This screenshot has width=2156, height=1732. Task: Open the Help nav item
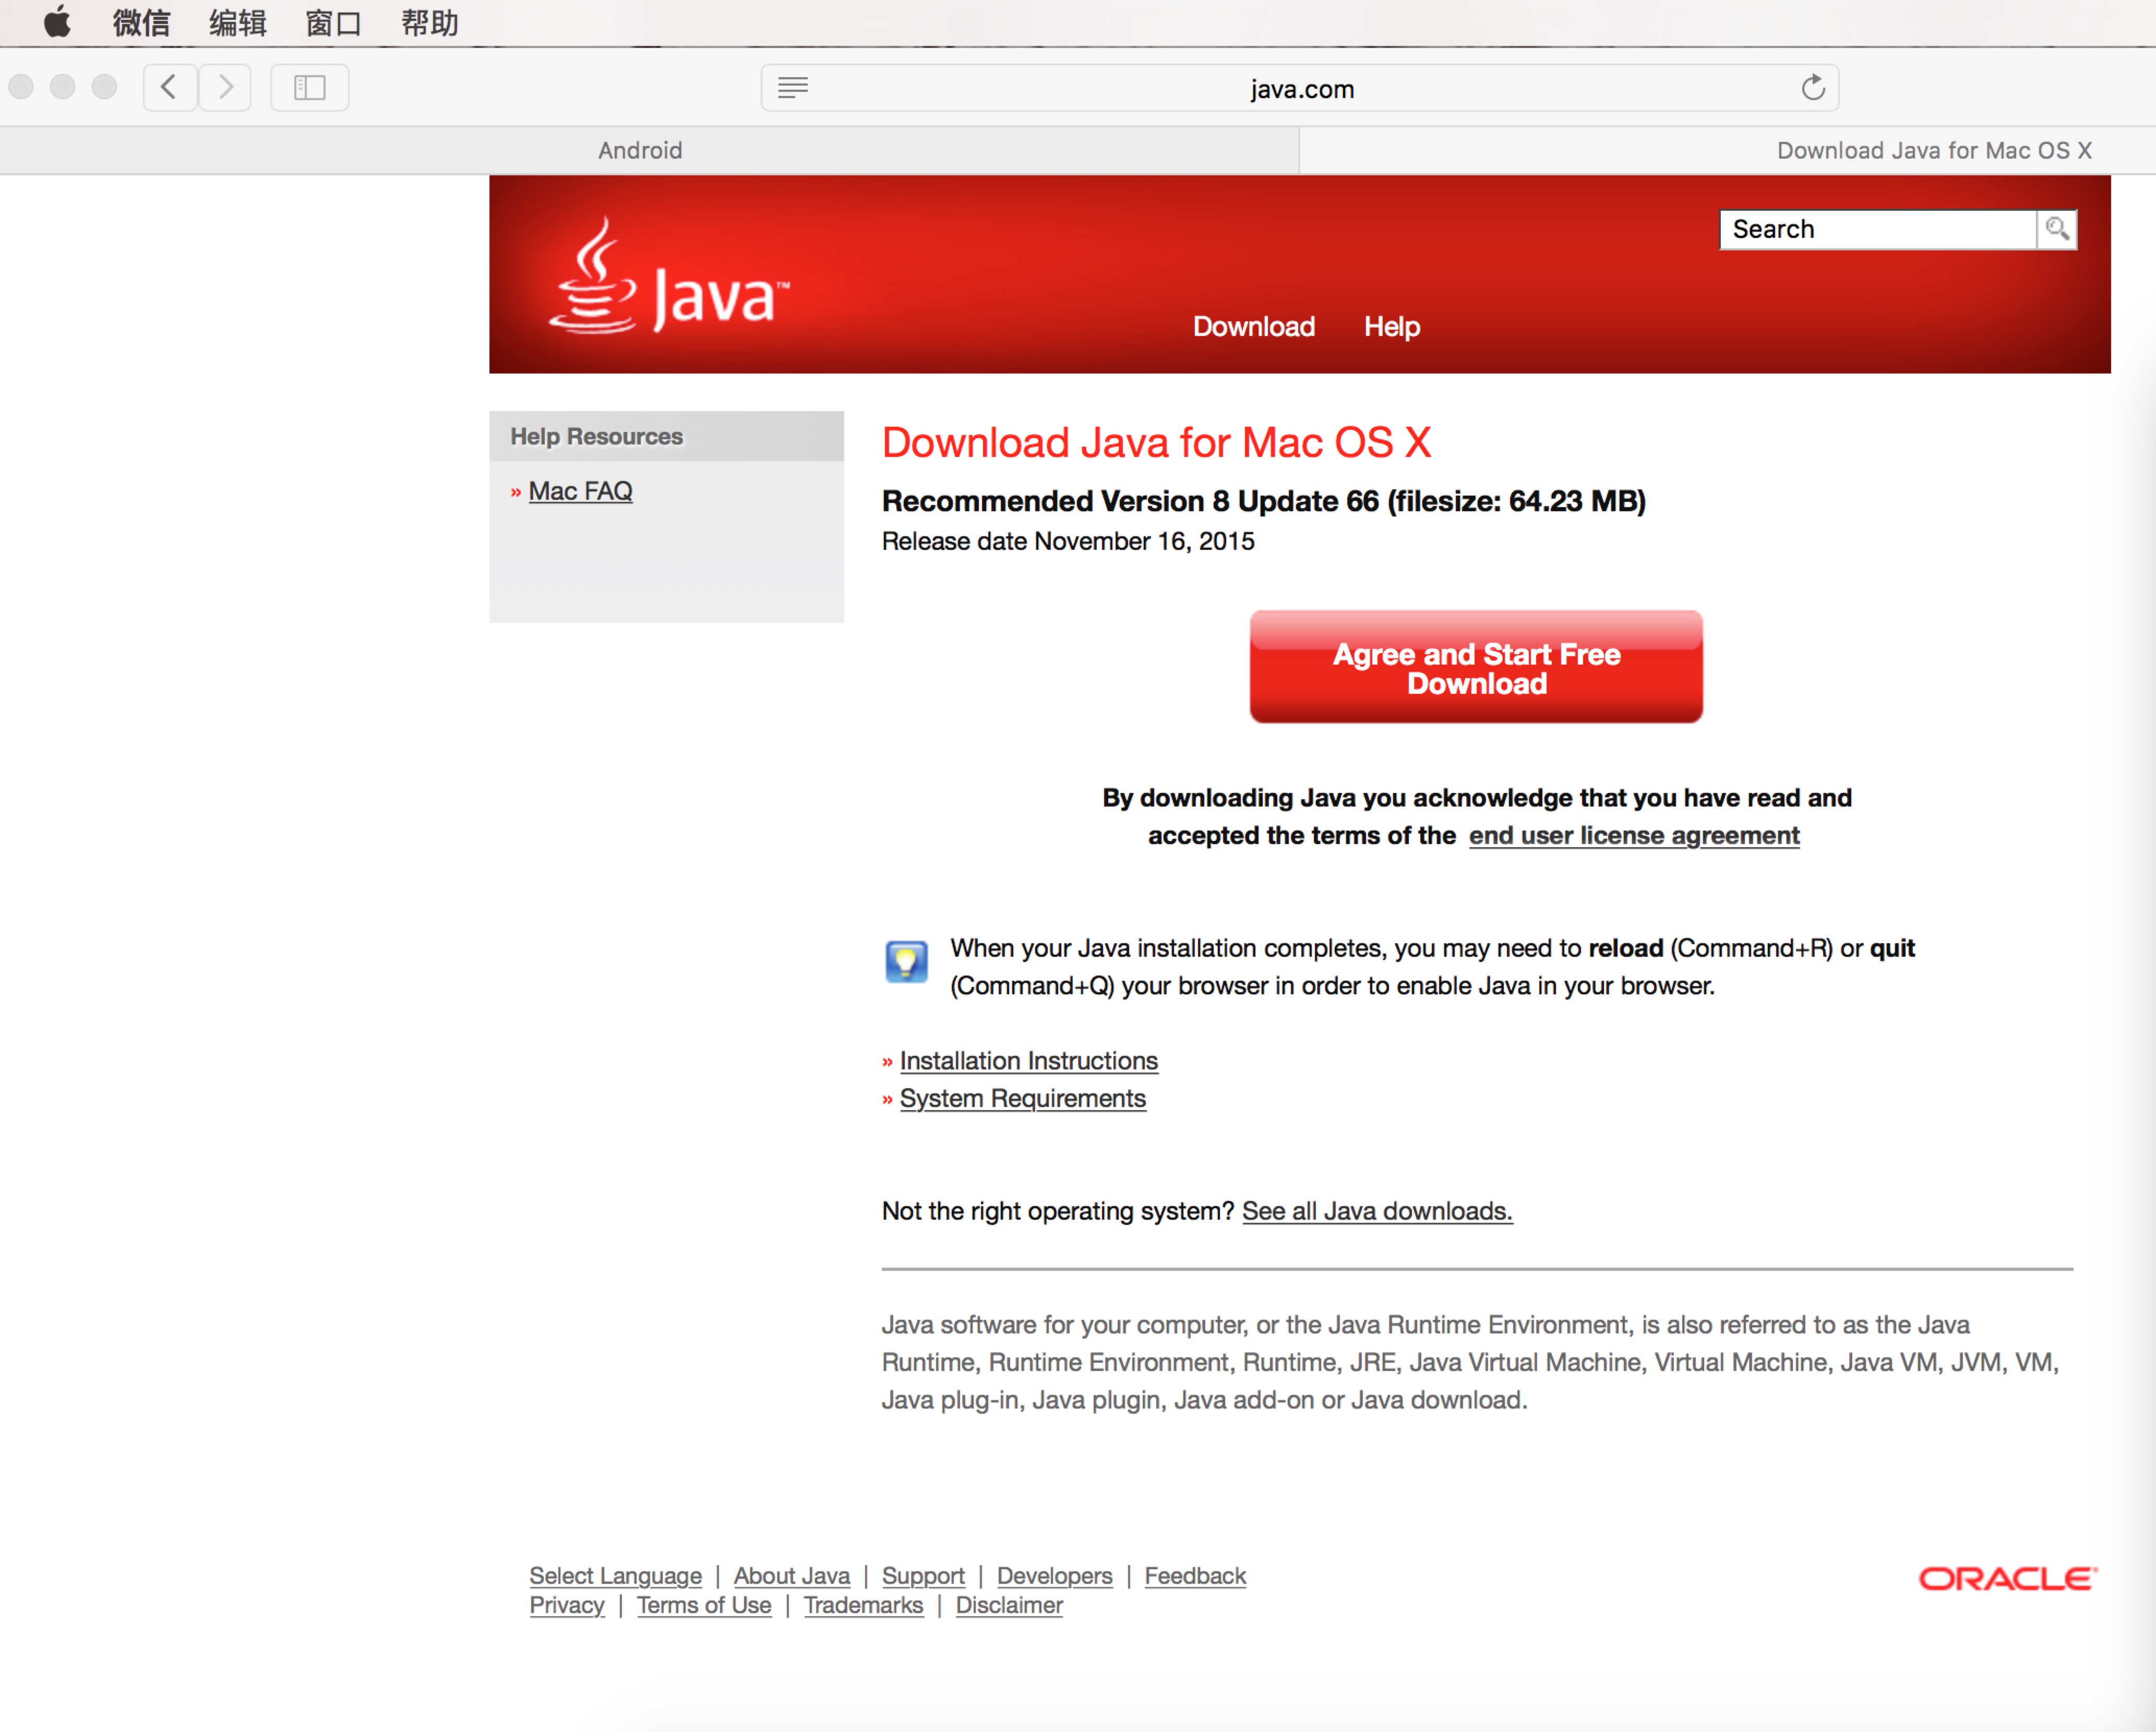(1392, 326)
